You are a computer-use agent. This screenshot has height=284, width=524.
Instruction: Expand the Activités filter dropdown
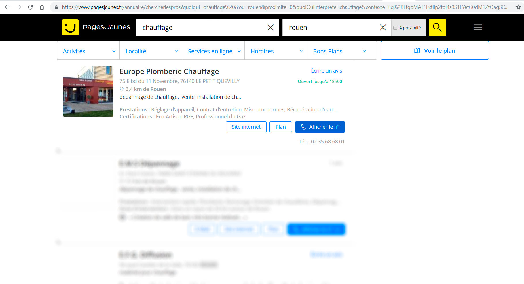[88, 51]
